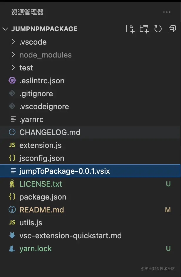Click the license key icon beside LICENSE.txt
The height and width of the screenshot is (277, 181).
(12, 184)
